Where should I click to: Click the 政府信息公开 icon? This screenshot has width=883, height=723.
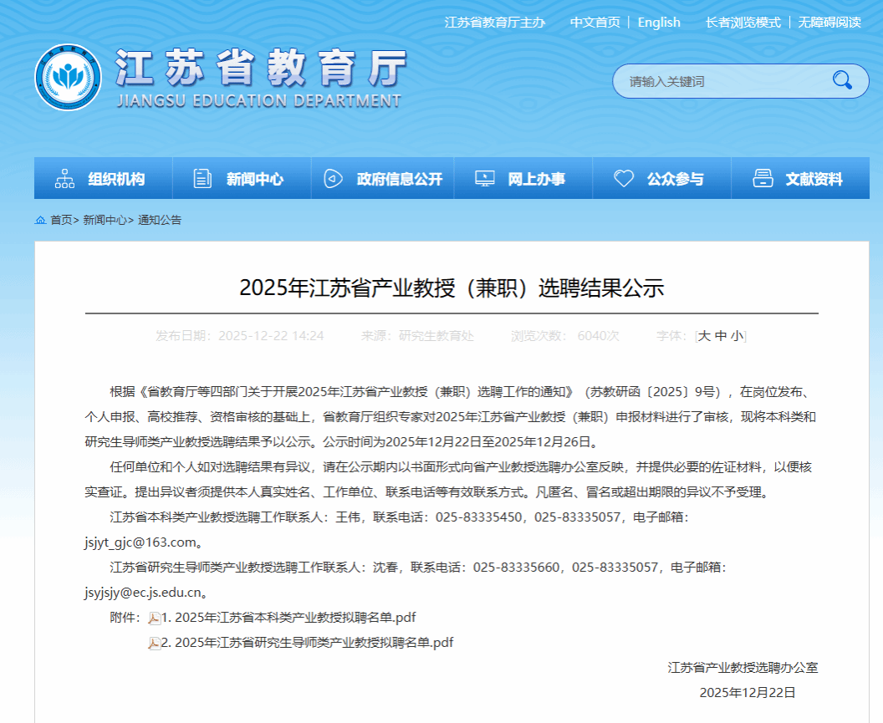tap(333, 179)
